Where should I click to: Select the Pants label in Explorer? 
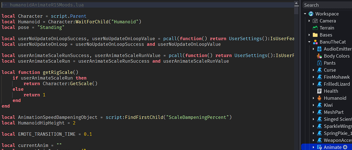(330, 63)
